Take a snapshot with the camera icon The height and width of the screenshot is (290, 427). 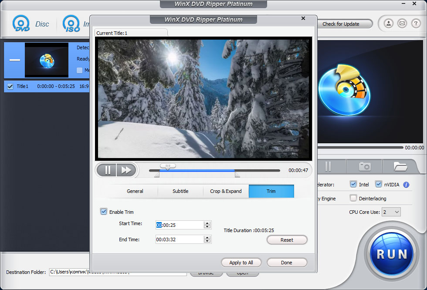365,166
